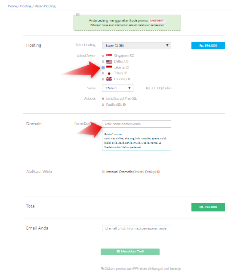Expand the Siklus 1 Tahun dropdown
The image size is (231, 274).
click(x=117, y=88)
